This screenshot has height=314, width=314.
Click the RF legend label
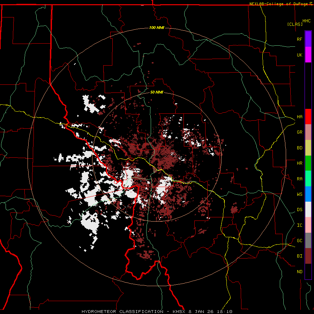click(x=299, y=39)
